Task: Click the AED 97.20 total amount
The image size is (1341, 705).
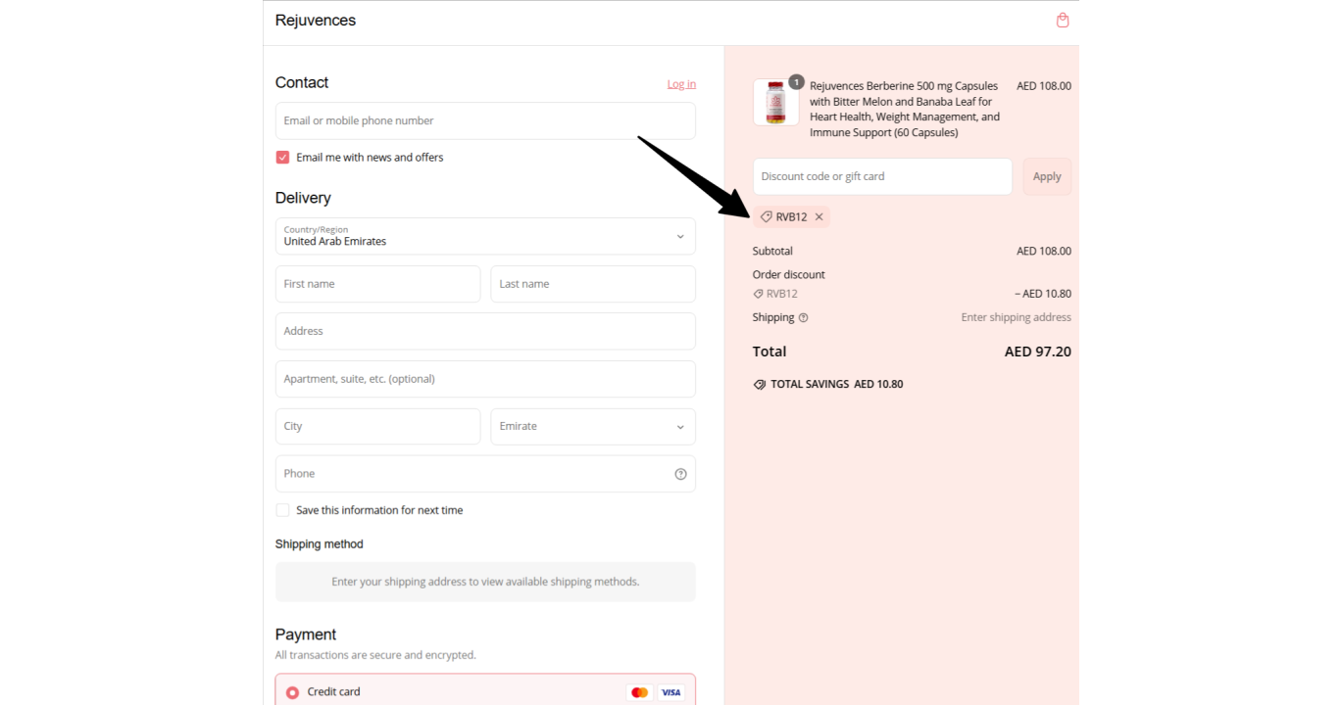Action: point(1038,352)
